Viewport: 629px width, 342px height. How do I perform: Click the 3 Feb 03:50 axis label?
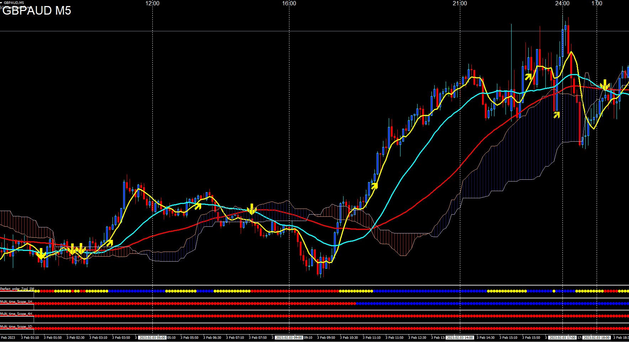pos(121,337)
